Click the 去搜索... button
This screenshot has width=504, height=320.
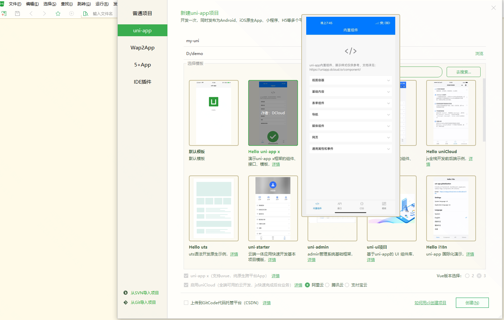463,72
